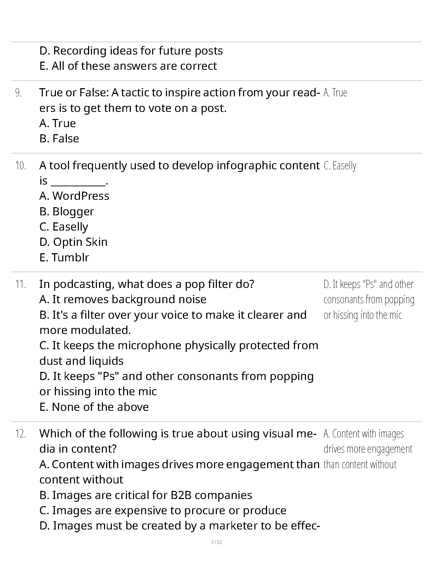The height and width of the screenshot is (561, 433).
Task: Click the 'A. True' answer key text
Action: [335, 93]
